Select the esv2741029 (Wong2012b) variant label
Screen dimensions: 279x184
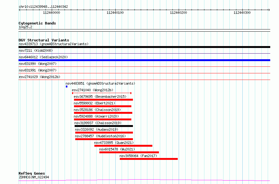tap(39, 77)
